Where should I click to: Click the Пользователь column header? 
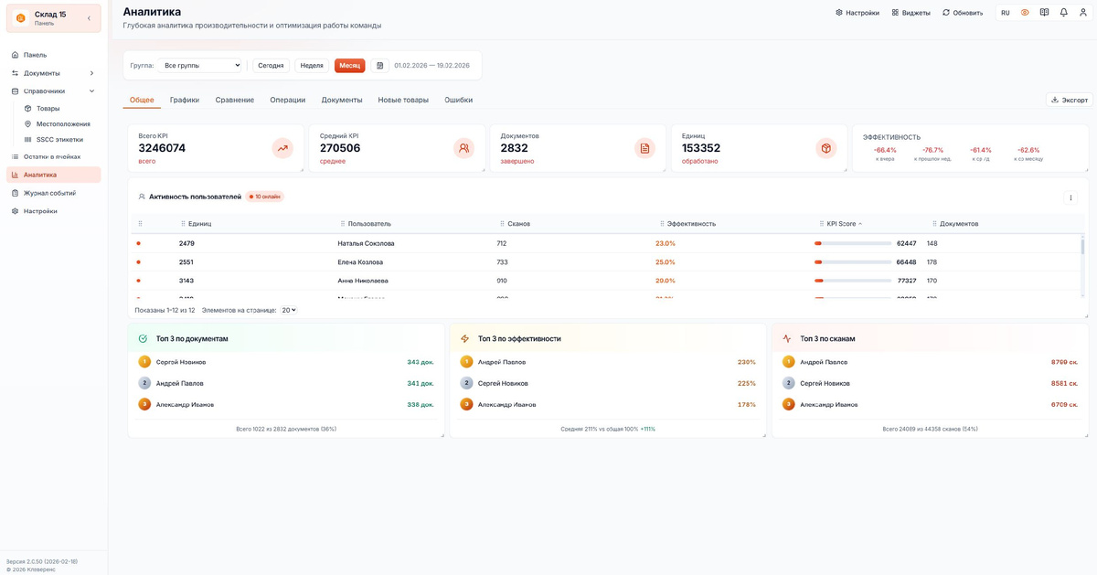369,224
